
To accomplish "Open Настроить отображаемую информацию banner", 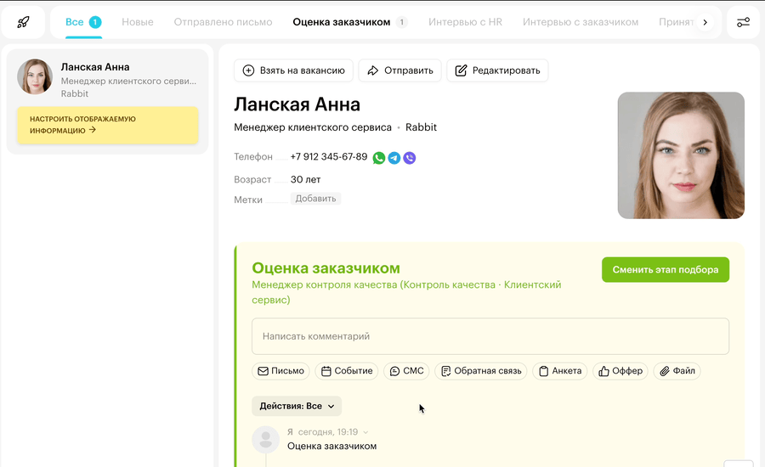I will click(x=107, y=125).
